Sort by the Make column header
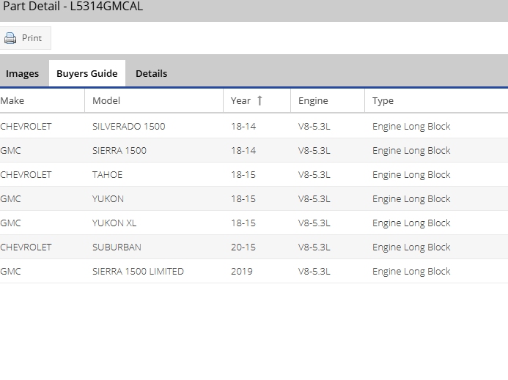Image resolution: width=508 pixels, height=380 pixels. pos(12,101)
